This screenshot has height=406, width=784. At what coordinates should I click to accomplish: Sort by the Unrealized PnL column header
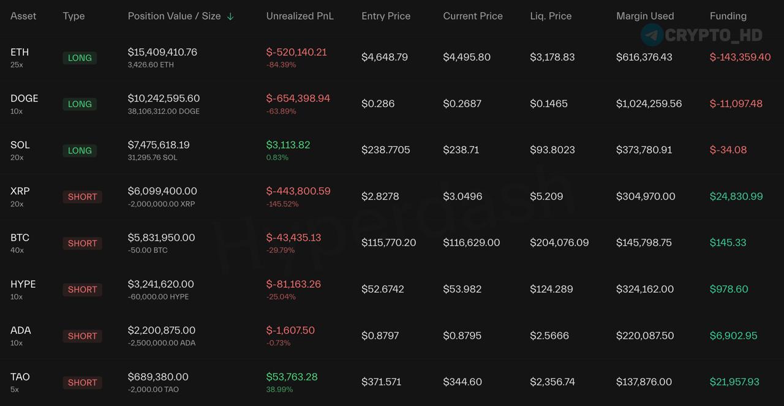tap(300, 16)
